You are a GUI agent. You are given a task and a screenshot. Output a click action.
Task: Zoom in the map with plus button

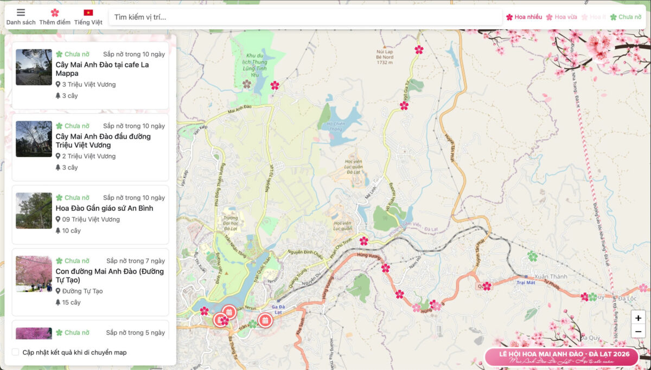(x=638, y=318)
